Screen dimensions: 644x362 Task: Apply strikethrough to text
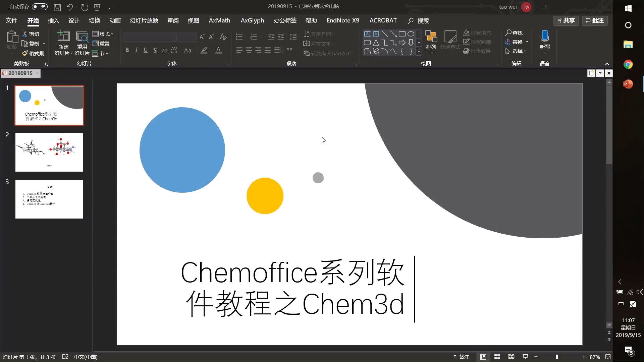[x=164, y=50]
